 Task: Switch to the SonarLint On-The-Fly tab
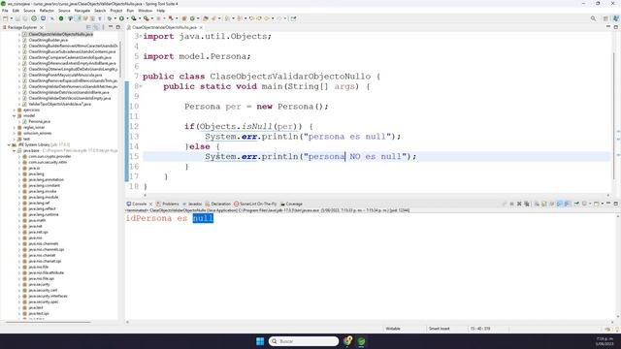point(255,204)
